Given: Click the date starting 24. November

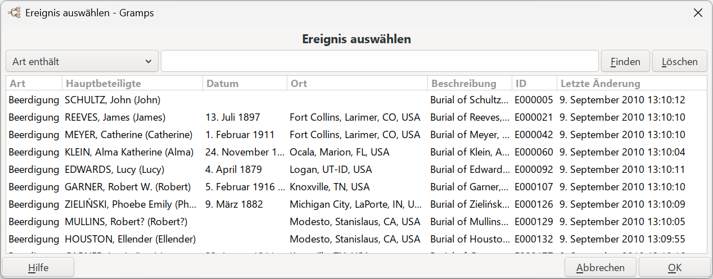Looking at the screenshot, I should click(245, 152).
